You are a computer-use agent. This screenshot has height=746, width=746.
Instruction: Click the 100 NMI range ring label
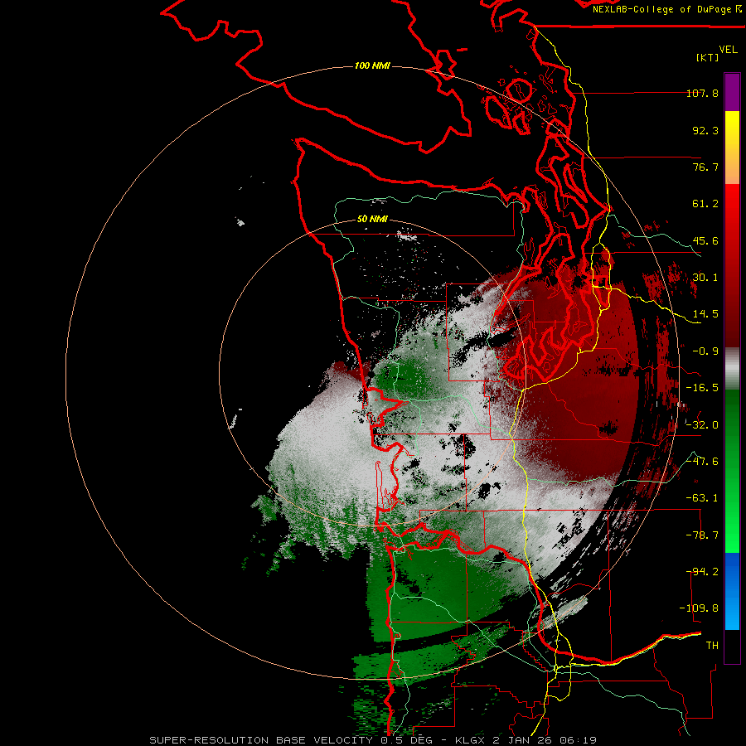point(372,65)
